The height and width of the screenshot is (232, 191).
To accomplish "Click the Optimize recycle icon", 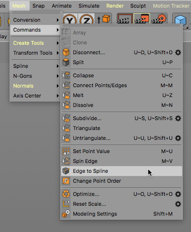I will click(66, 194).
